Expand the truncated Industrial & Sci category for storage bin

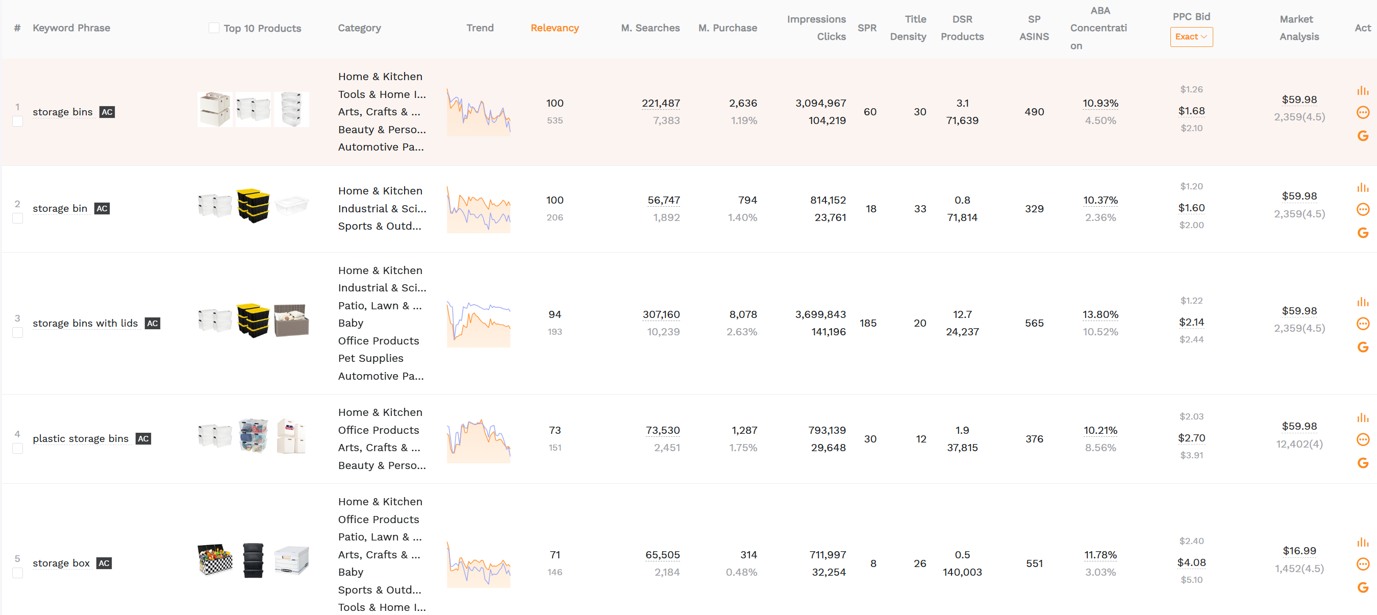382,209
